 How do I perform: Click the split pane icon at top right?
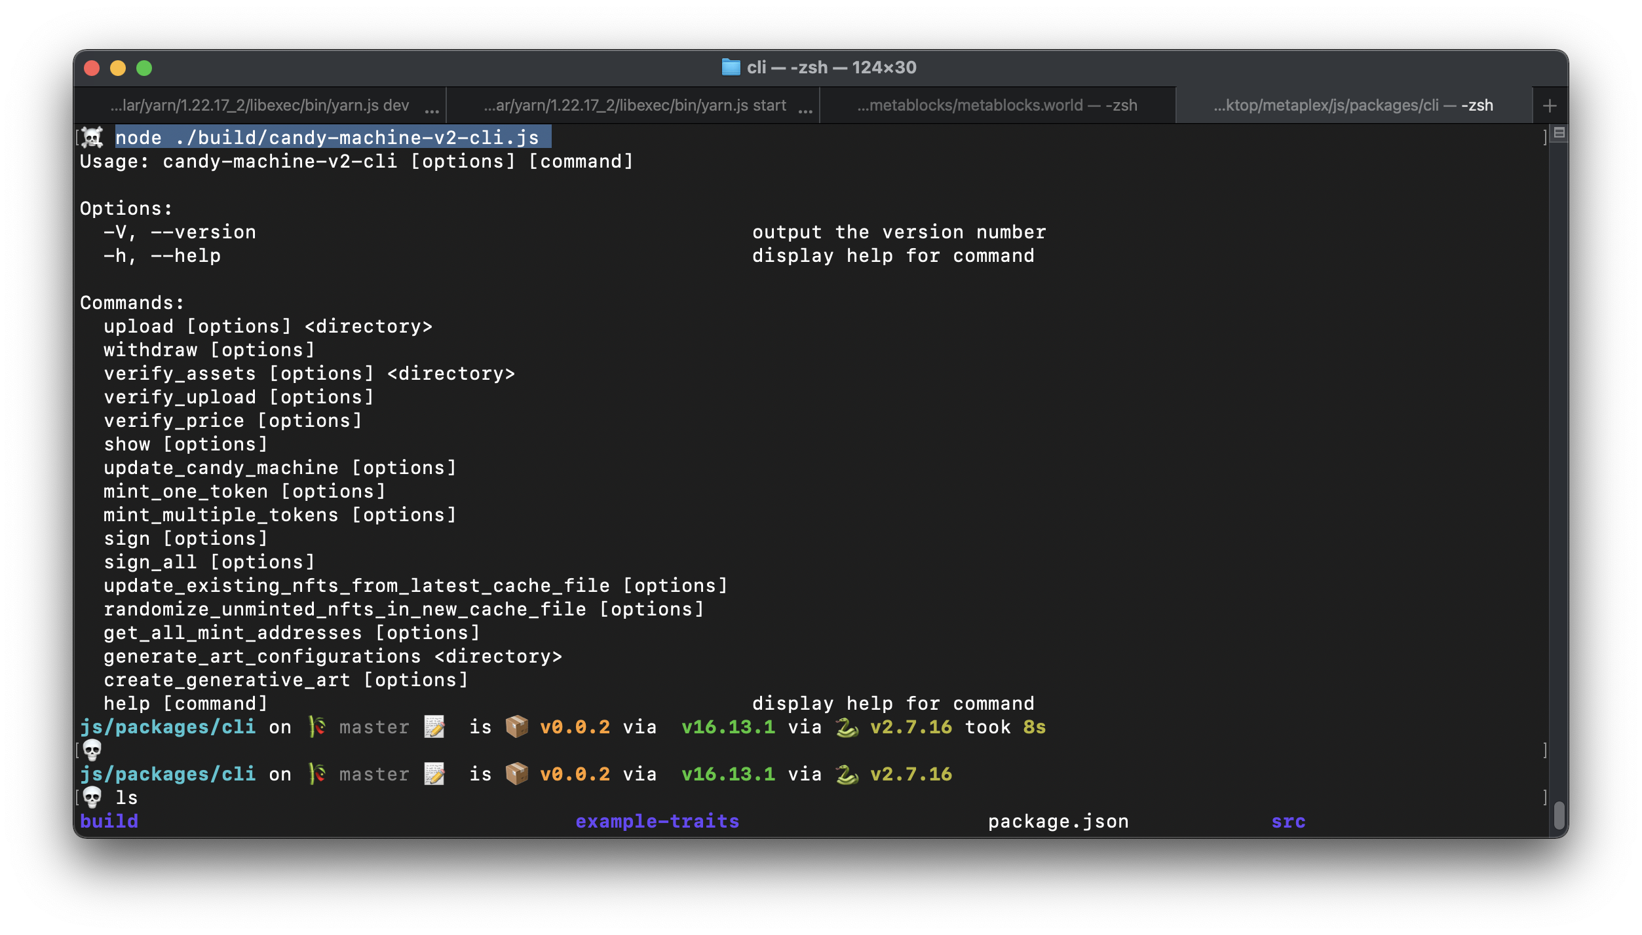click(x=1559, y=133)
